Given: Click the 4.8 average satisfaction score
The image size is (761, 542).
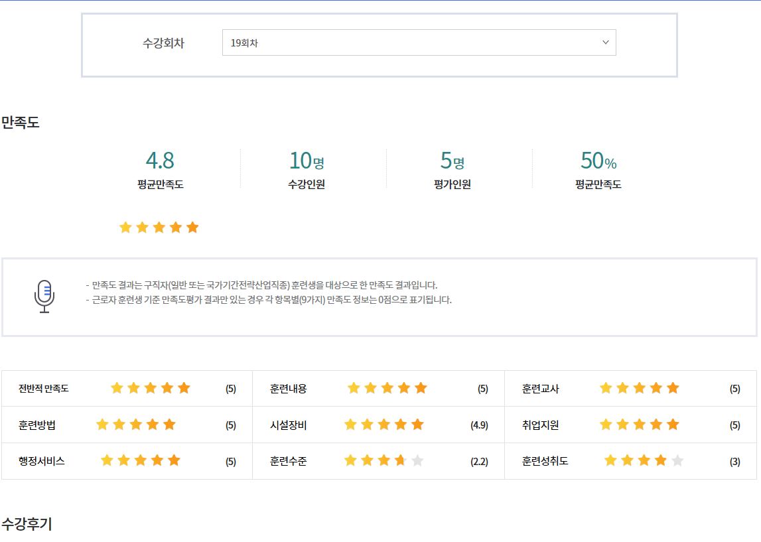Looking at the screenshot, I should tap(160, 161).
